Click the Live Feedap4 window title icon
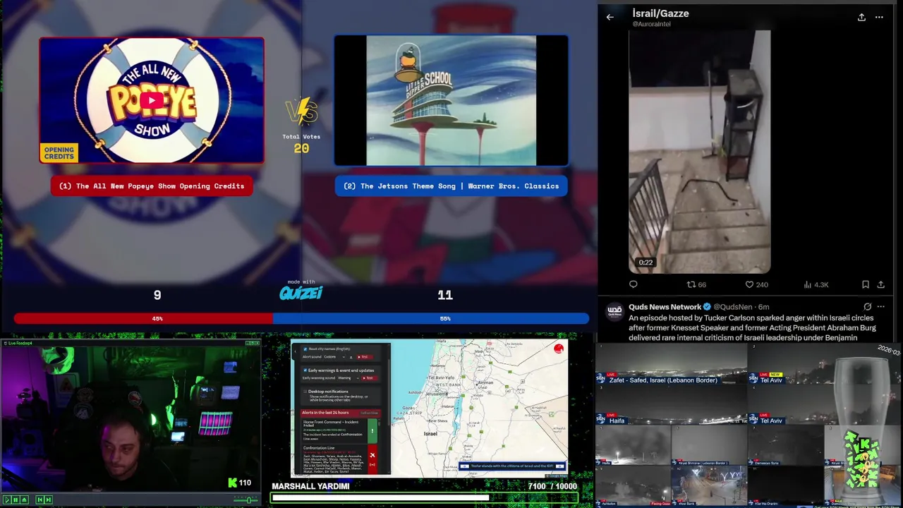This screenshot has height=508, width=903. coord(6,343)
